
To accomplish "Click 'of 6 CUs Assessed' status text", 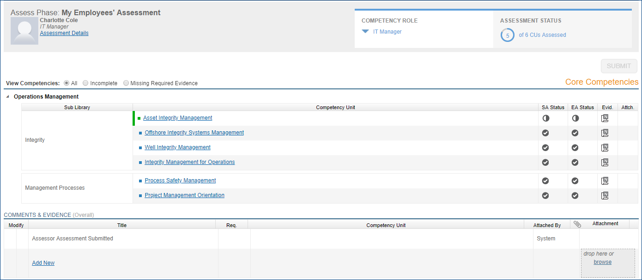I will pyautogui.click(x=542, y=35).
